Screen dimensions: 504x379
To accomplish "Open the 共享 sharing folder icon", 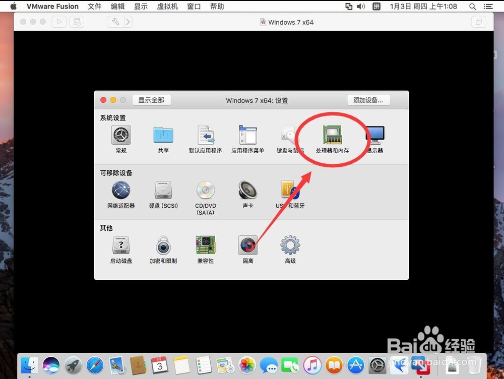I will (x=163, y=135).
